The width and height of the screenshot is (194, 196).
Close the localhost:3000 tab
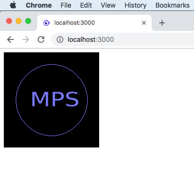click(x=144, y=23)
